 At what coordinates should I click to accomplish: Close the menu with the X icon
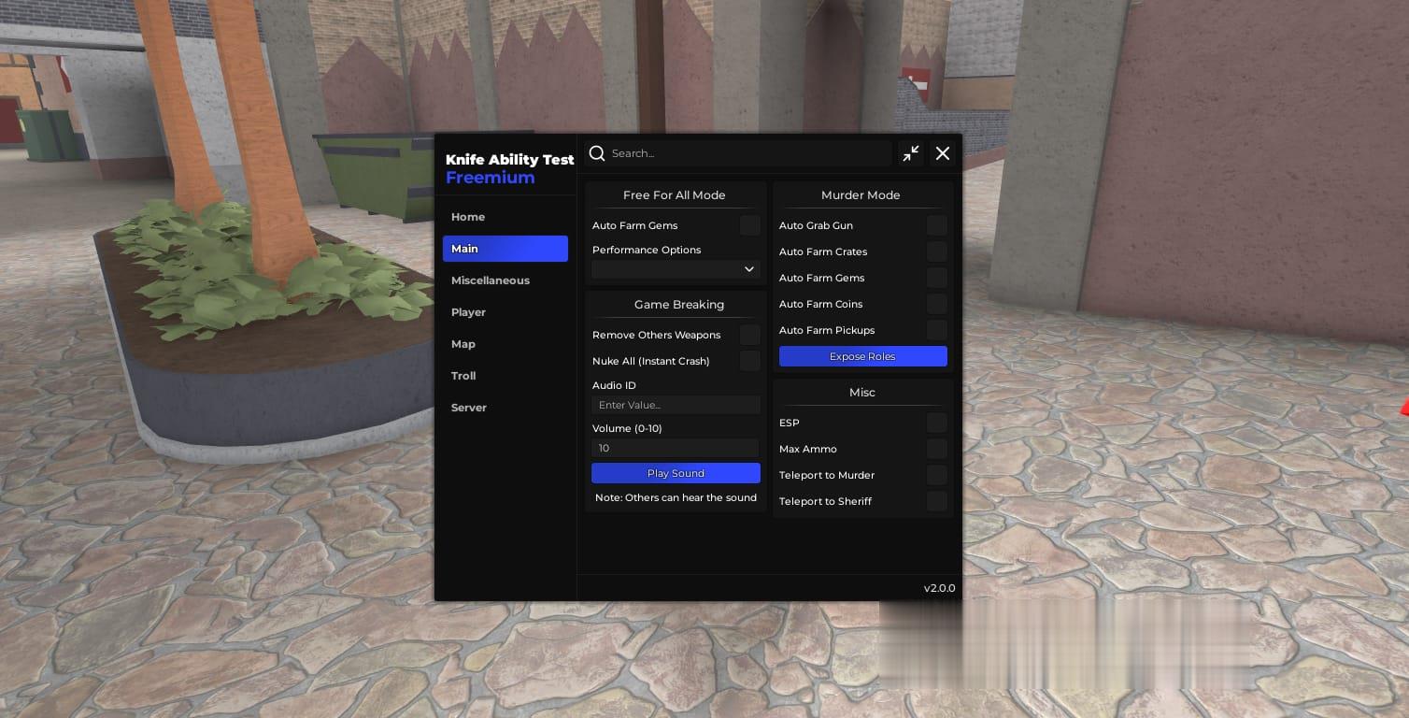943,153
